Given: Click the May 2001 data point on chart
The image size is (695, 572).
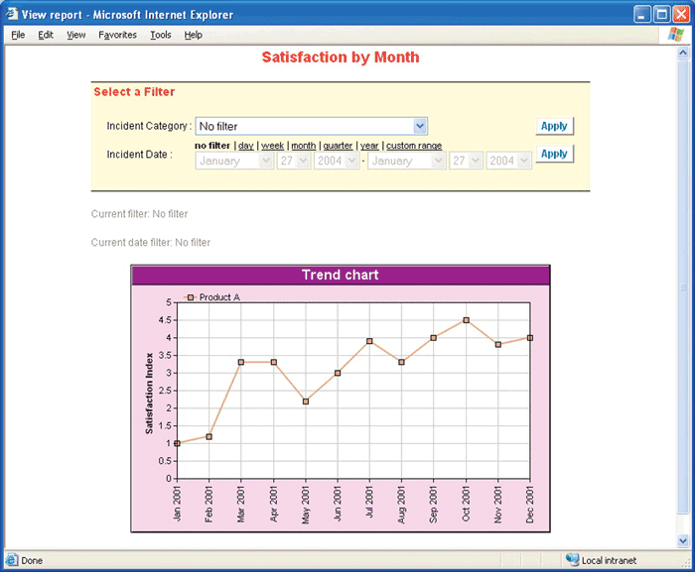Looking at the screenshot, I should point(306,401).
